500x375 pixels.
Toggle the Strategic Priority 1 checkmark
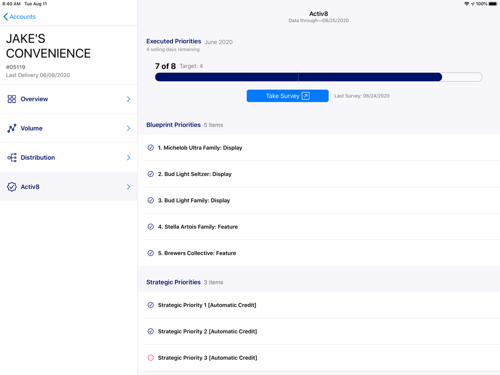[x=150, y=305]
